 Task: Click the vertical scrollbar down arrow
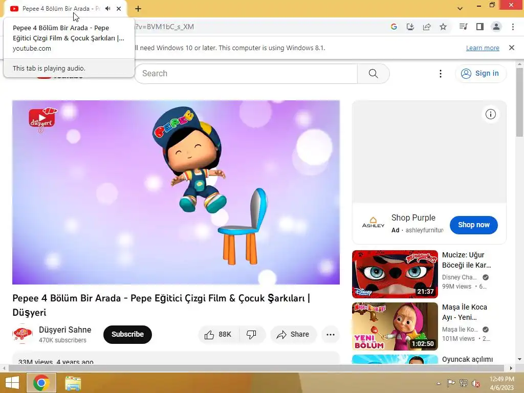click(520, 359)
